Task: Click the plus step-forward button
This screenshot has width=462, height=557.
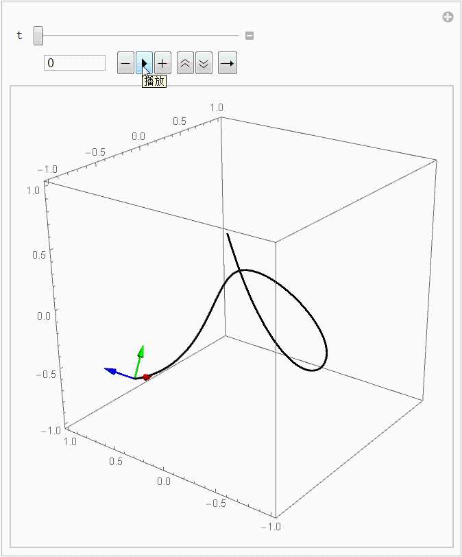Action: point(162,63)
